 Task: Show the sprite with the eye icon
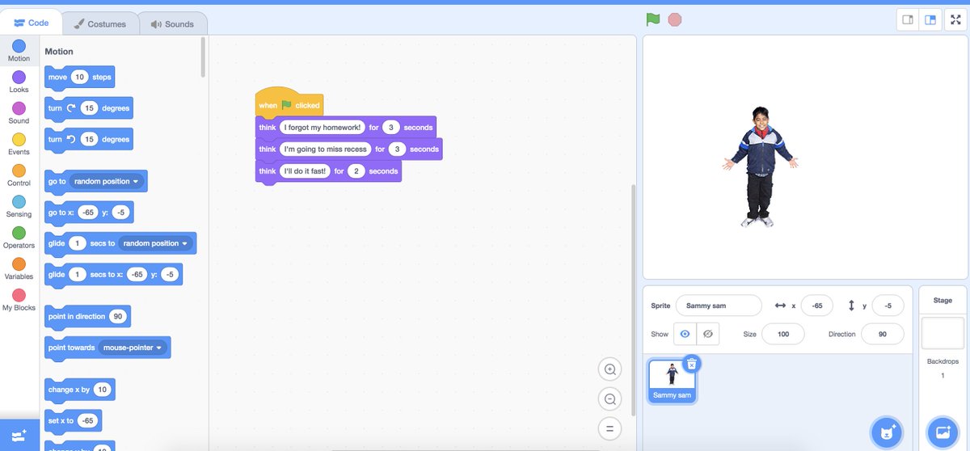point(685,334)
